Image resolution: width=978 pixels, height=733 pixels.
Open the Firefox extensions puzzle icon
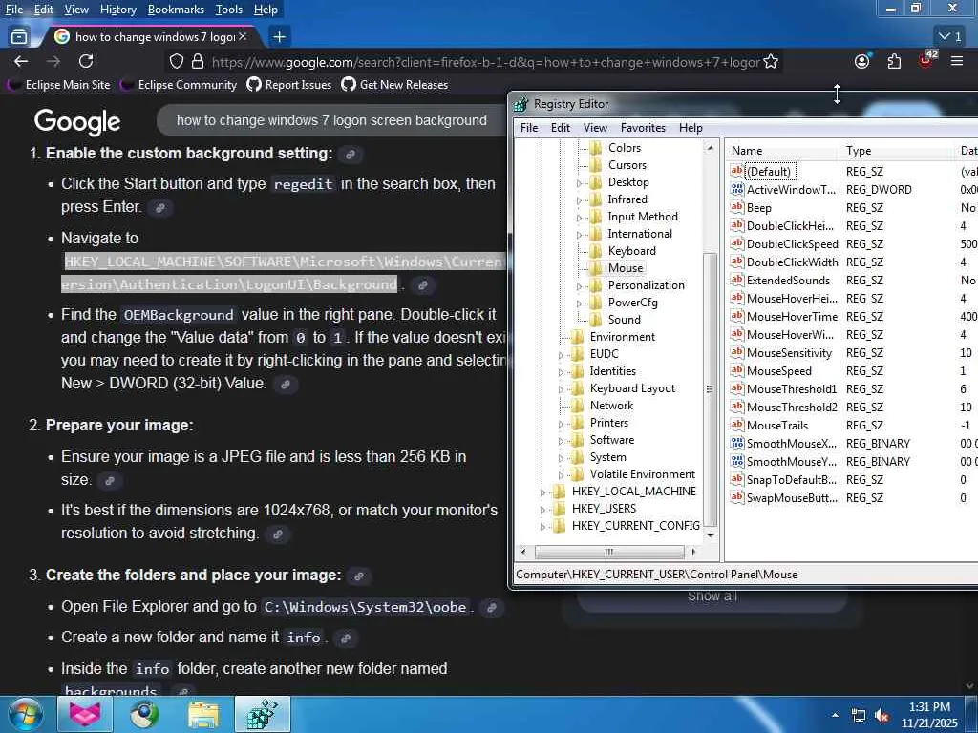click(894, 61)
